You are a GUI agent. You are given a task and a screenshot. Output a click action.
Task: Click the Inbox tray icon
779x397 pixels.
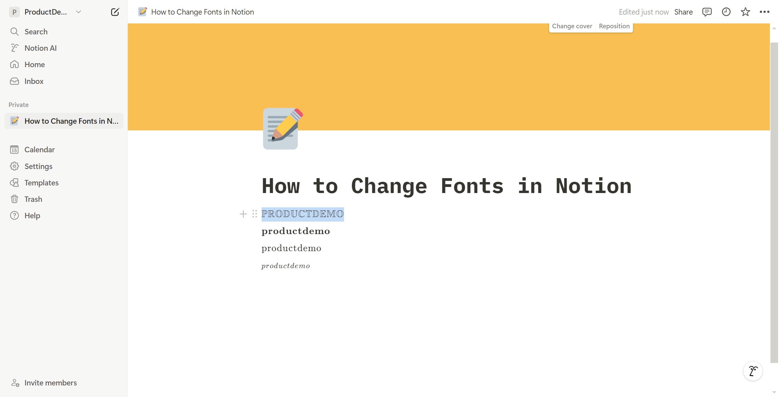(x=14, y=81)
